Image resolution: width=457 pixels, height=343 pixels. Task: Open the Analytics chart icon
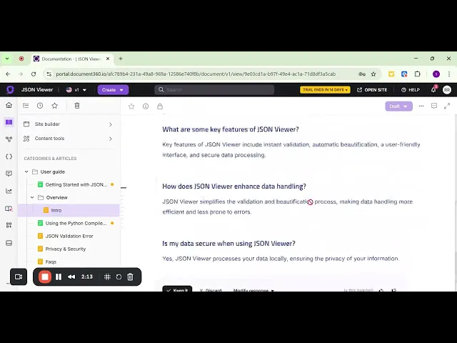[9, 191]
